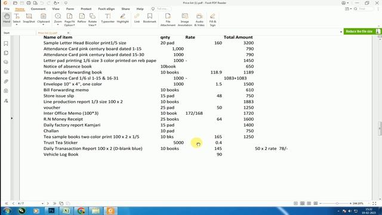382x215 pixels.
Task: Customize the quick access toolbar
Action: pos(66,3)
